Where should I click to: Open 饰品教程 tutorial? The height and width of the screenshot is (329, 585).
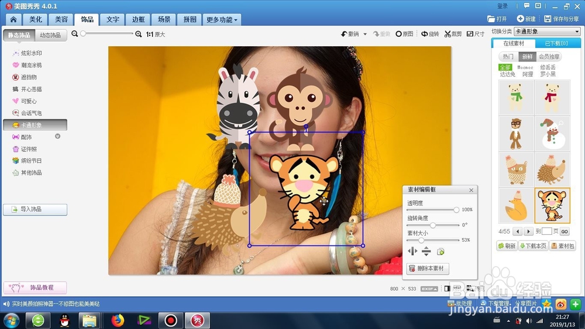coord(35,287)
